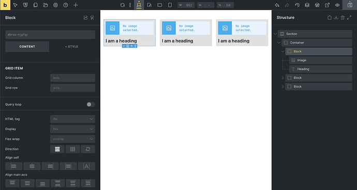Screen dimensions: 357x190
Task: Open the Flex wrap dropdown
Action: [x=72, y=139]
